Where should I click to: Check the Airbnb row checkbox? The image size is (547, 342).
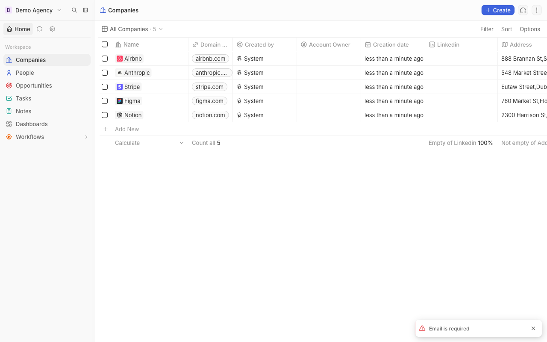105,59
